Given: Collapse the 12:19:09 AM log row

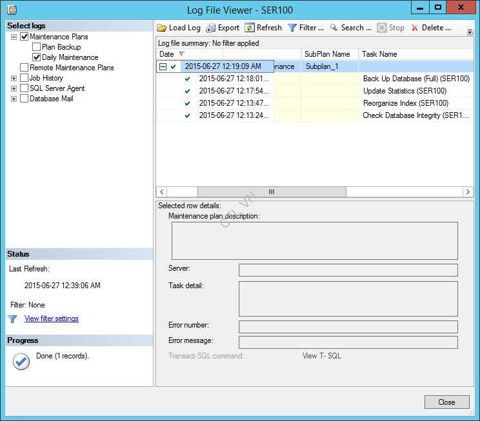Looking at the screenshot, I should click(x=163, y=66).
